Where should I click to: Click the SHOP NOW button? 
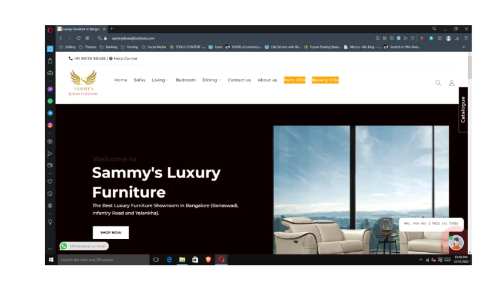click(x=111, y=232)
